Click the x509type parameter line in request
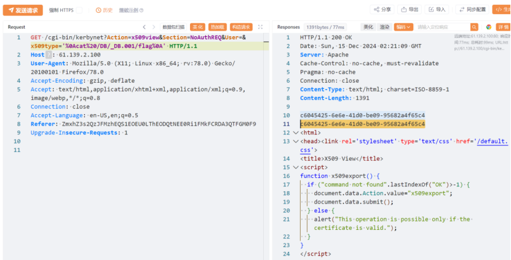The height and width of the screenshot is (260, 511). (114, 46)
